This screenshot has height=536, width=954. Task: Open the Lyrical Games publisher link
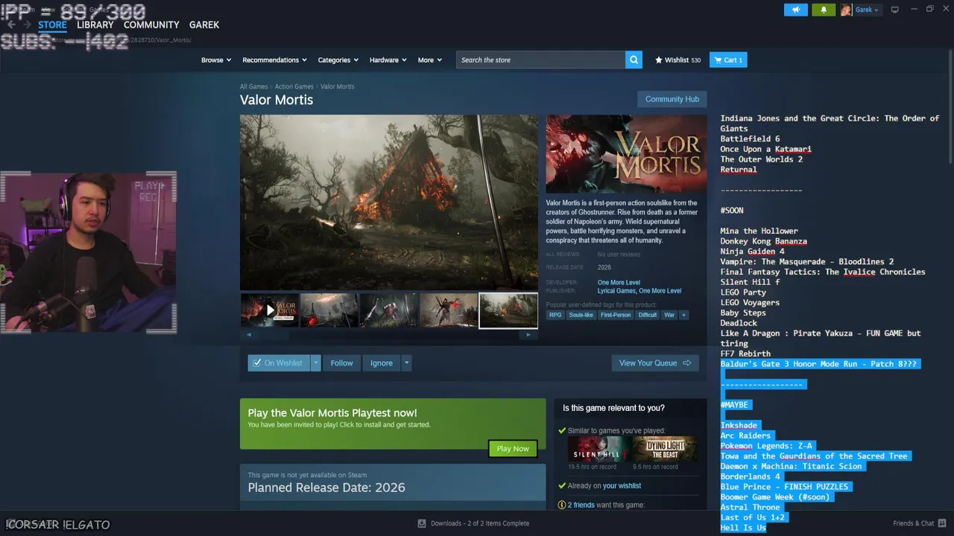click(x=616, y=290)
